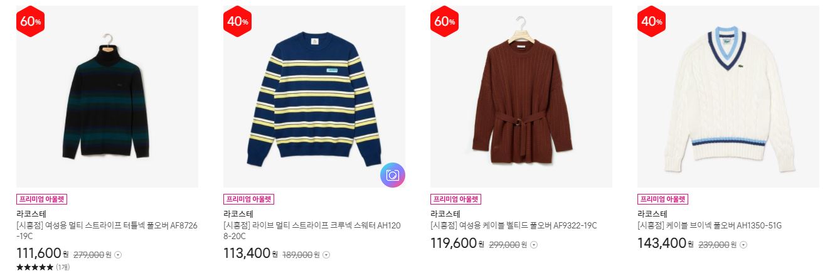The width and height of the screenshot is (825, 278).
Task: Click the 60% discount badge on brown belted pullover
Action: coord(444,21)
